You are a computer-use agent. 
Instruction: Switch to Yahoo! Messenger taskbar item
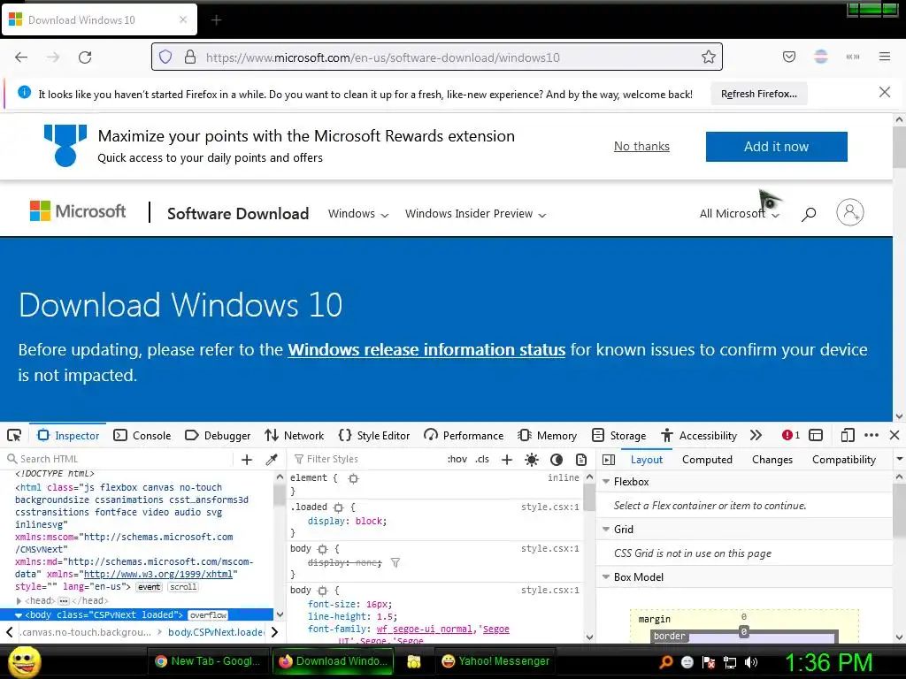point(495,661)
